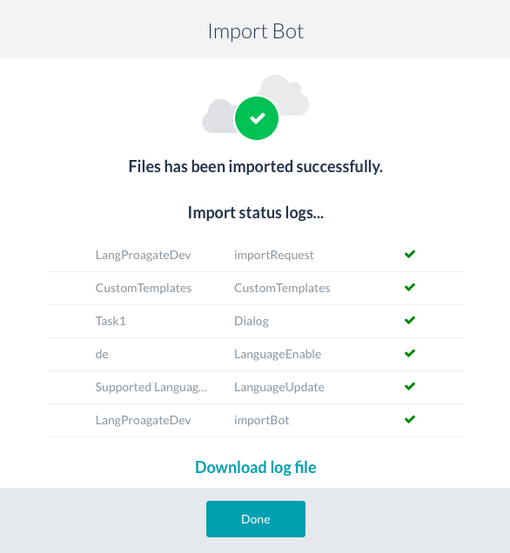Click the green success checkmark circle
Viewport: 510px width, 553px height.
pos(257,118)
